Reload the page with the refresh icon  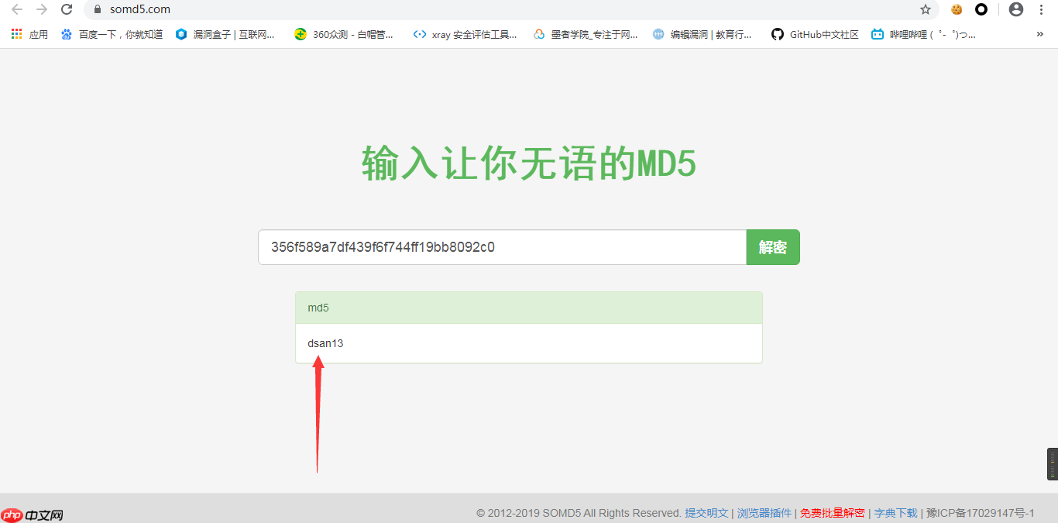click(66, 10)
